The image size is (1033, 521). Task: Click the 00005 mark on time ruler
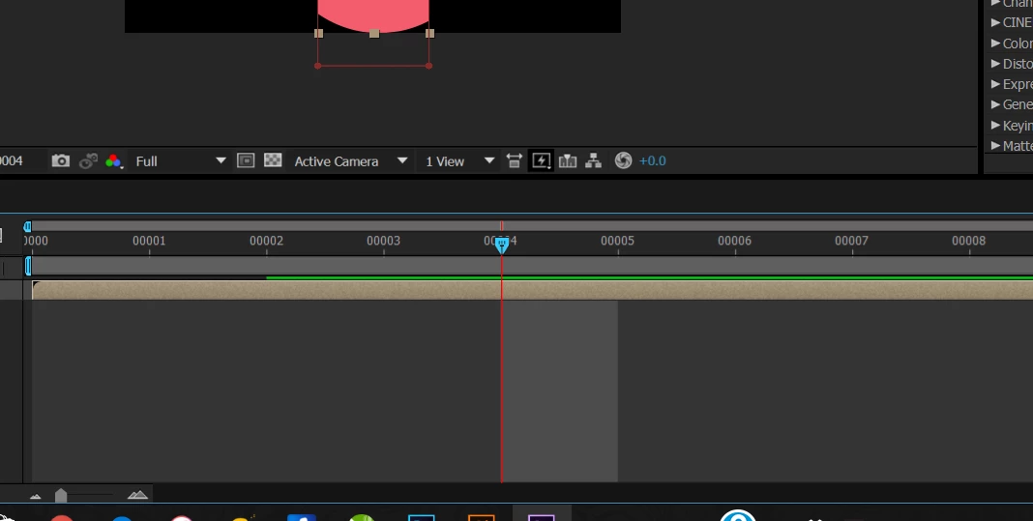[x=617, y=241]
